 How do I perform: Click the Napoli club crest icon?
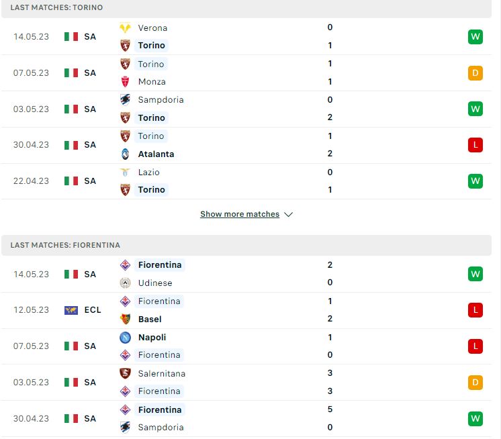pos(125,338)
